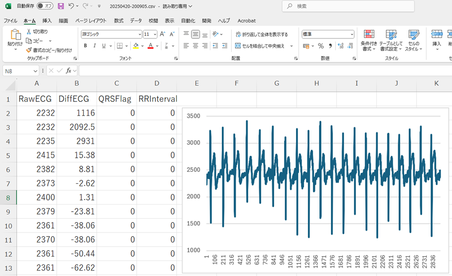This screenshot has height=276, width=452.
Task: Increase font size with the larger A icon
Action: coord(162,34)
